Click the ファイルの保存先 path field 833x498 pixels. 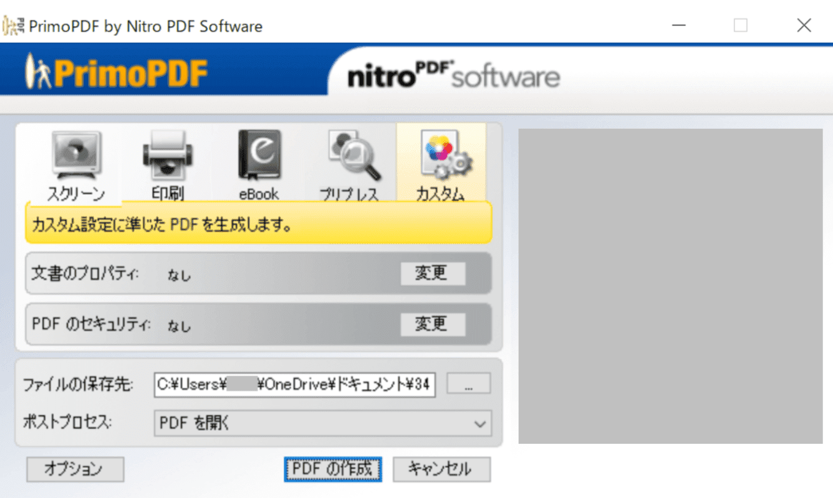[x=294, y=385]
